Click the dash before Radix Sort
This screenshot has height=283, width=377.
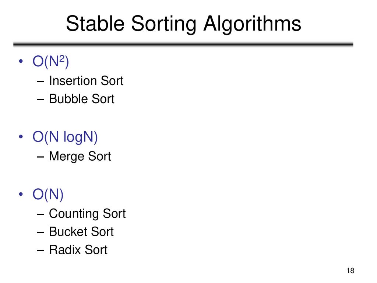pyautogui.click(x=40, y=251)
